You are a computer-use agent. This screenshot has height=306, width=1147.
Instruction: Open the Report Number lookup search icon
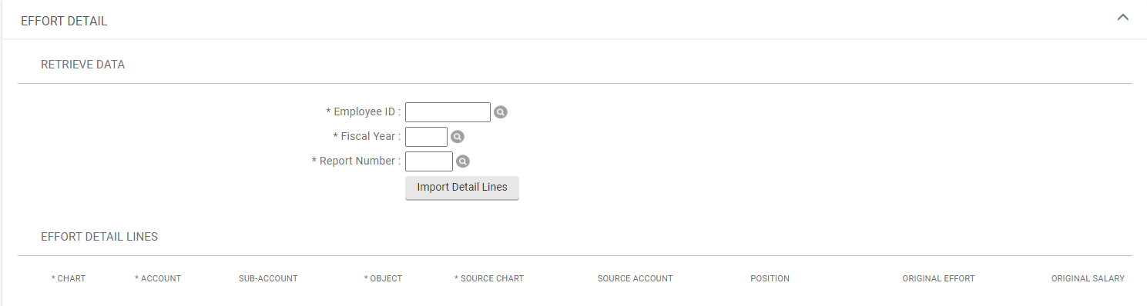click(x=463, y=161)
